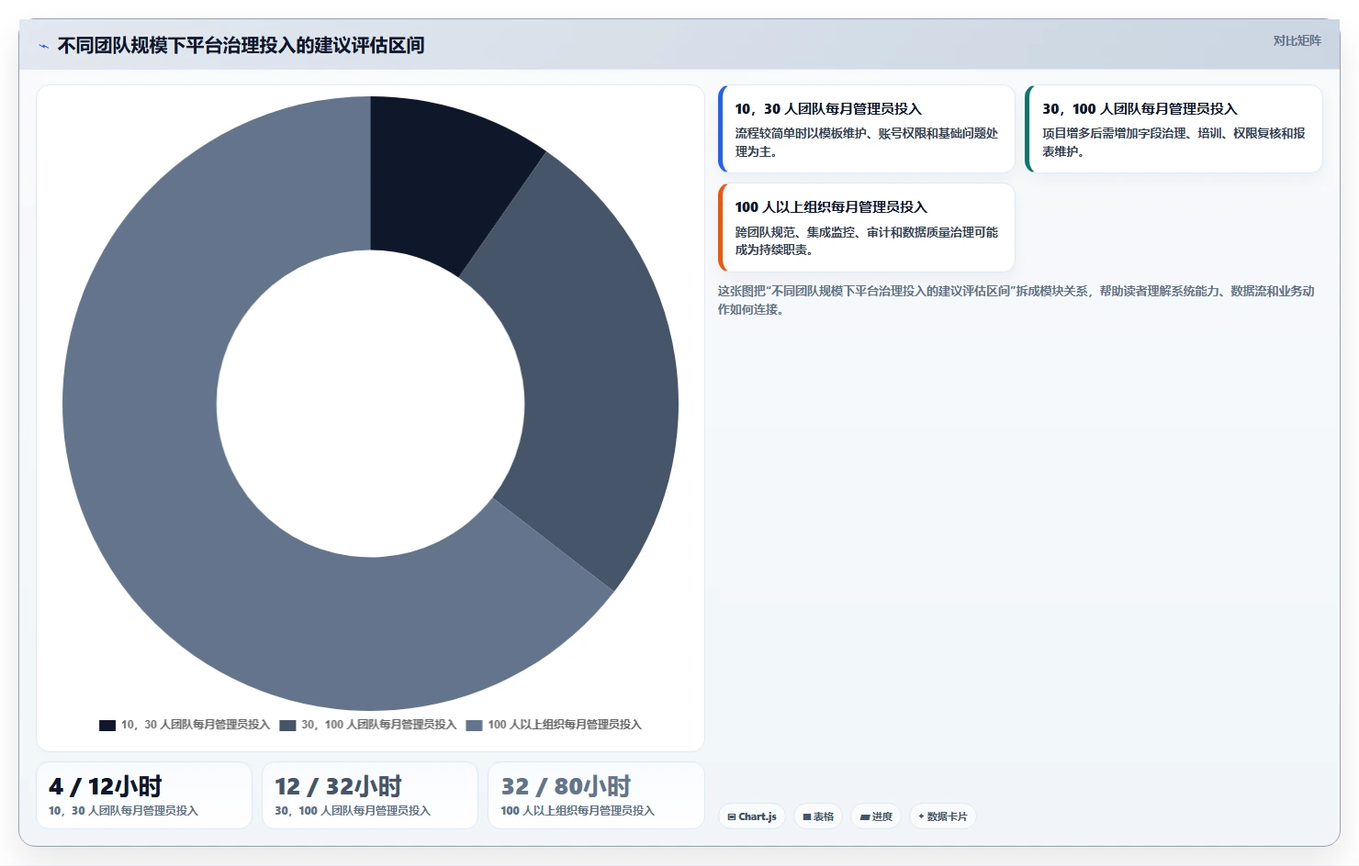Click the header icon beside the chart title
1359x866 pixels.
(x=43, y=46)
